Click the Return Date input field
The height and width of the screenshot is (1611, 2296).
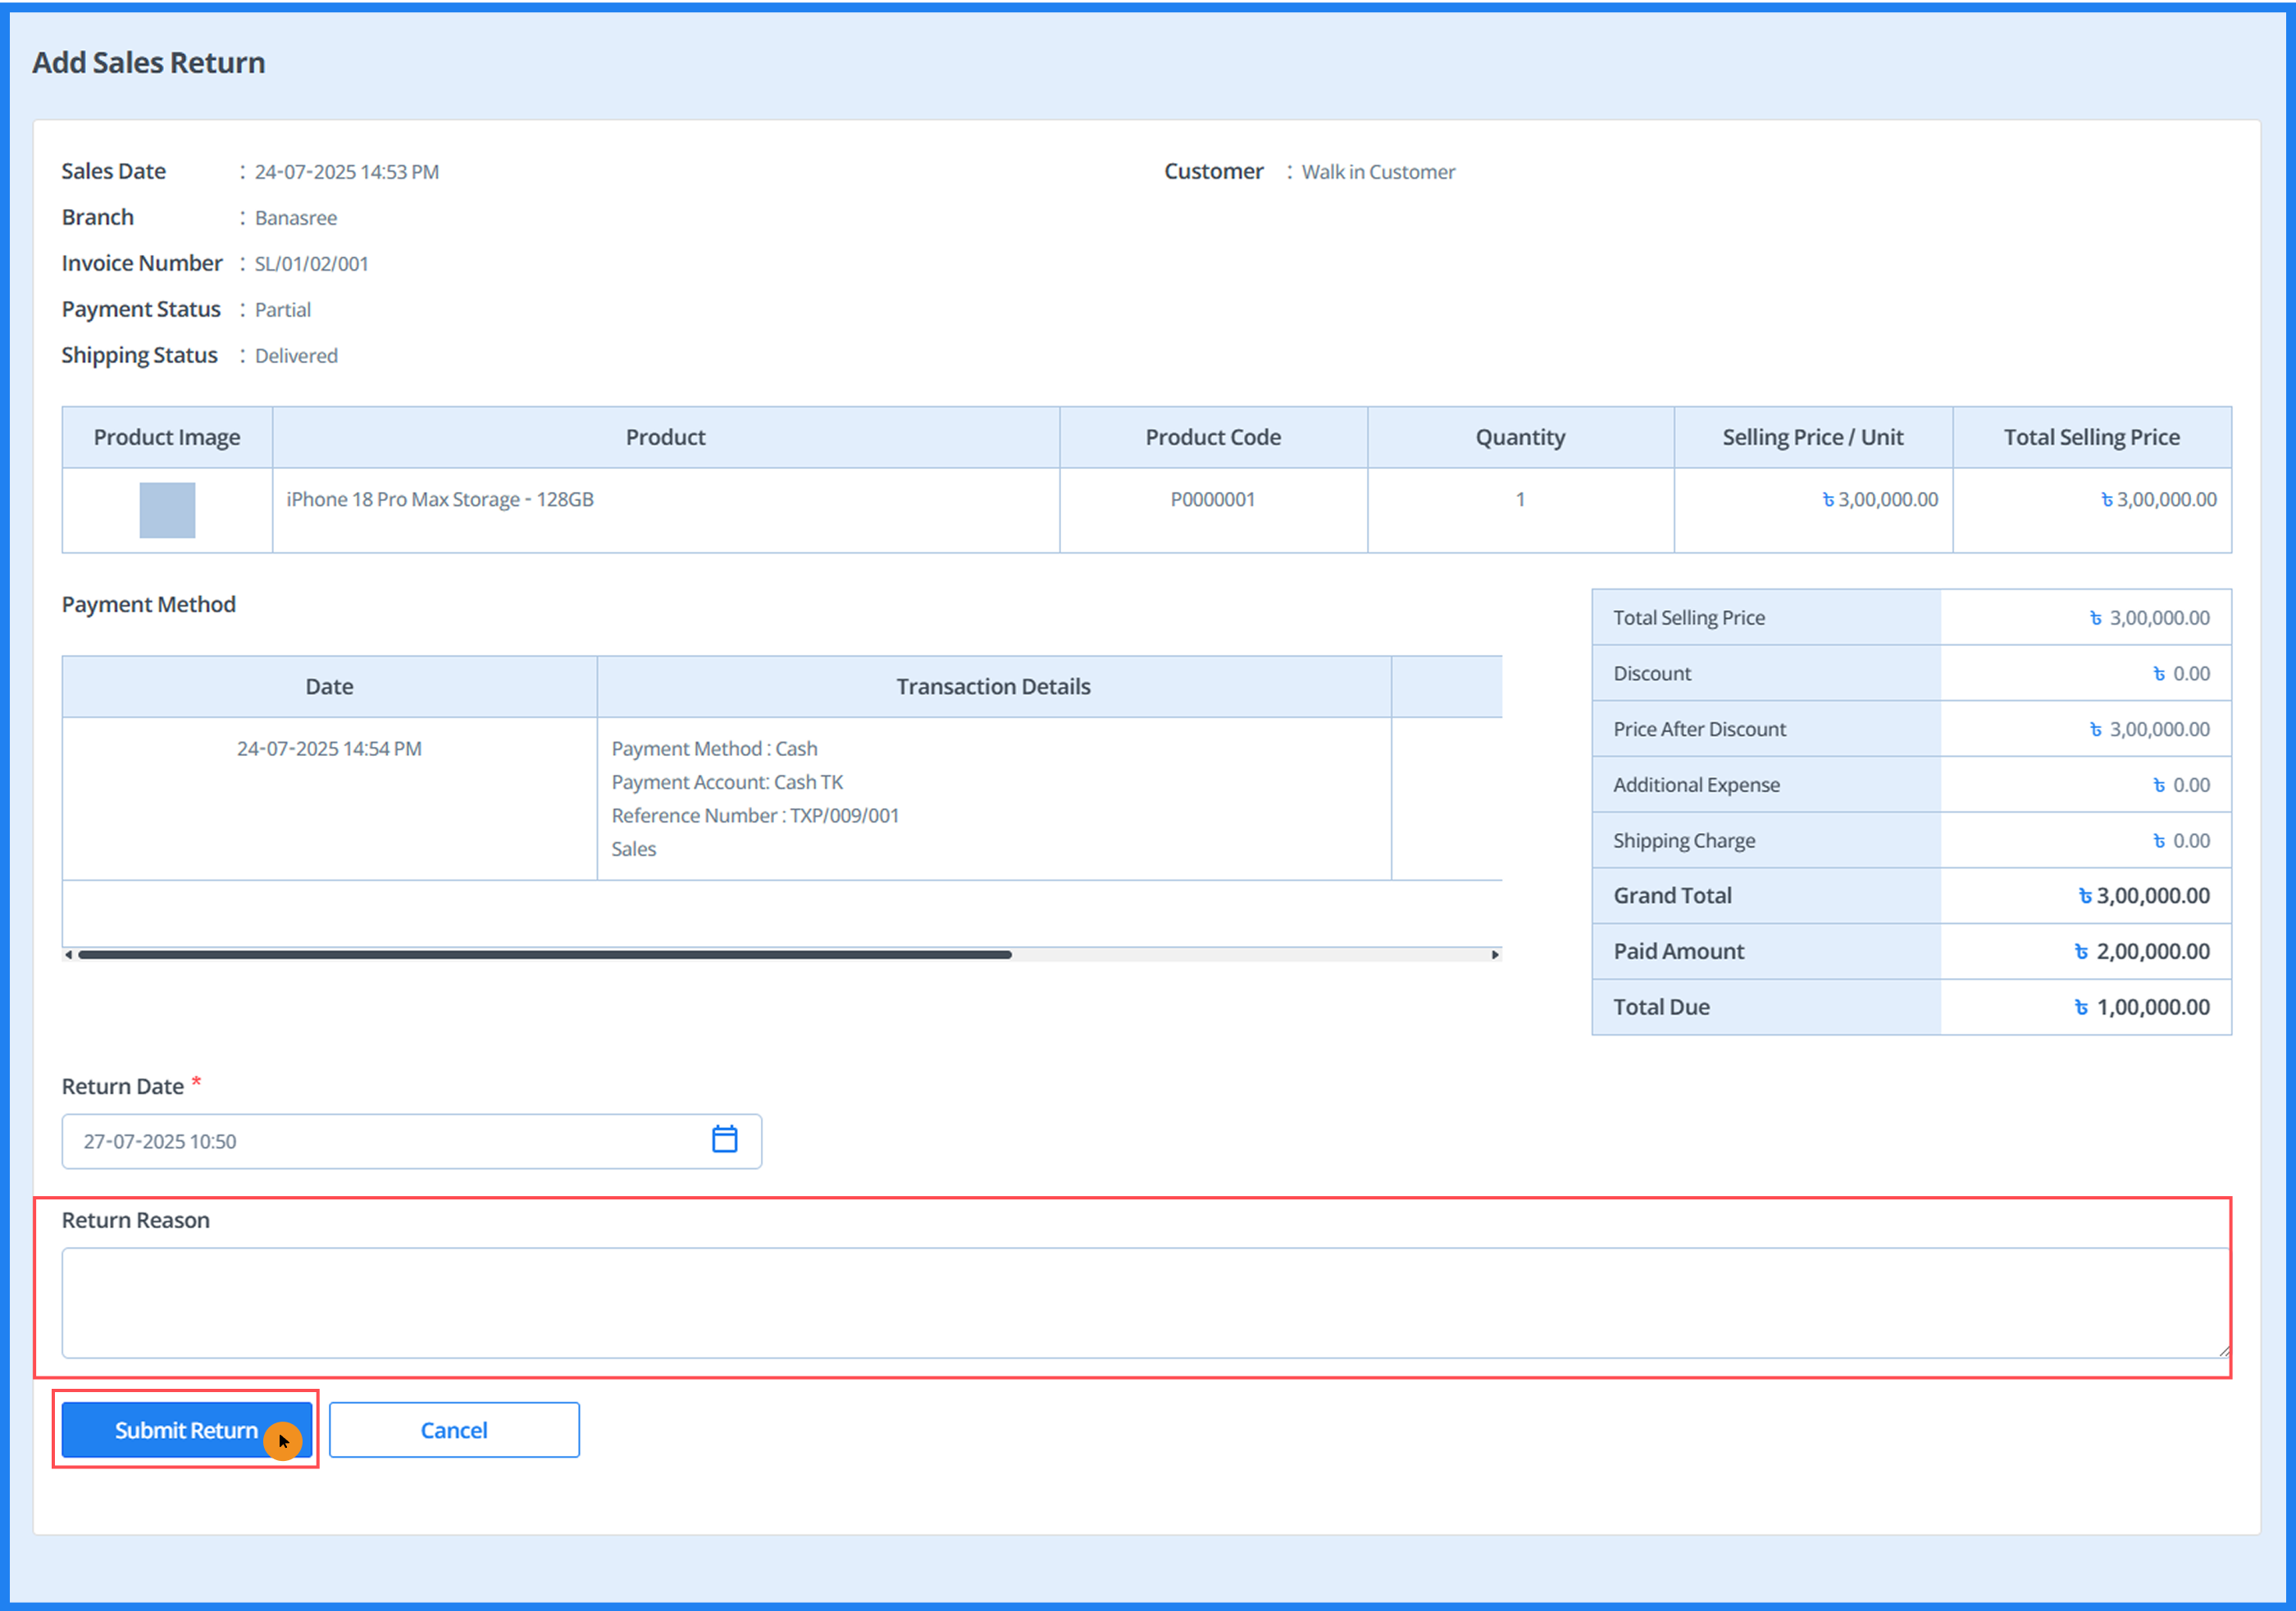[x=380, y=1141]
